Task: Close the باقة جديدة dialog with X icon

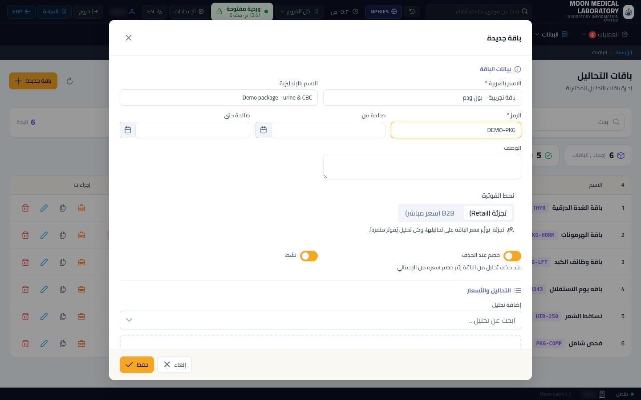Action: [x=129, y=38]
